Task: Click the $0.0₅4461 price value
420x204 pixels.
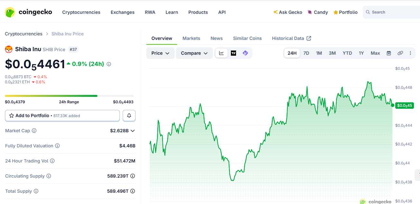Action: coord(35,65)
